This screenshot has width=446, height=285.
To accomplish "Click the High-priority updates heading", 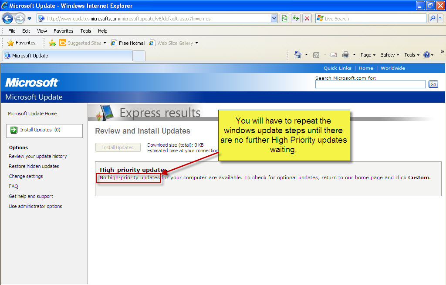I will [x=133, y=170].
